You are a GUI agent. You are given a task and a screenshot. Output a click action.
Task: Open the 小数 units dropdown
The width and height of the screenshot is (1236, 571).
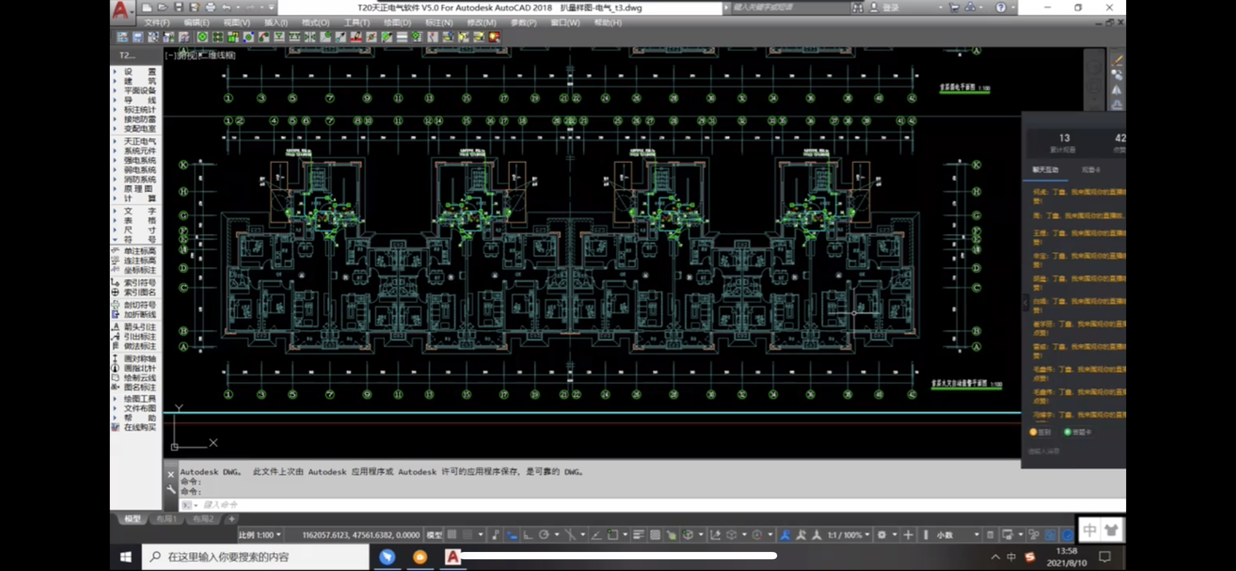957,535
